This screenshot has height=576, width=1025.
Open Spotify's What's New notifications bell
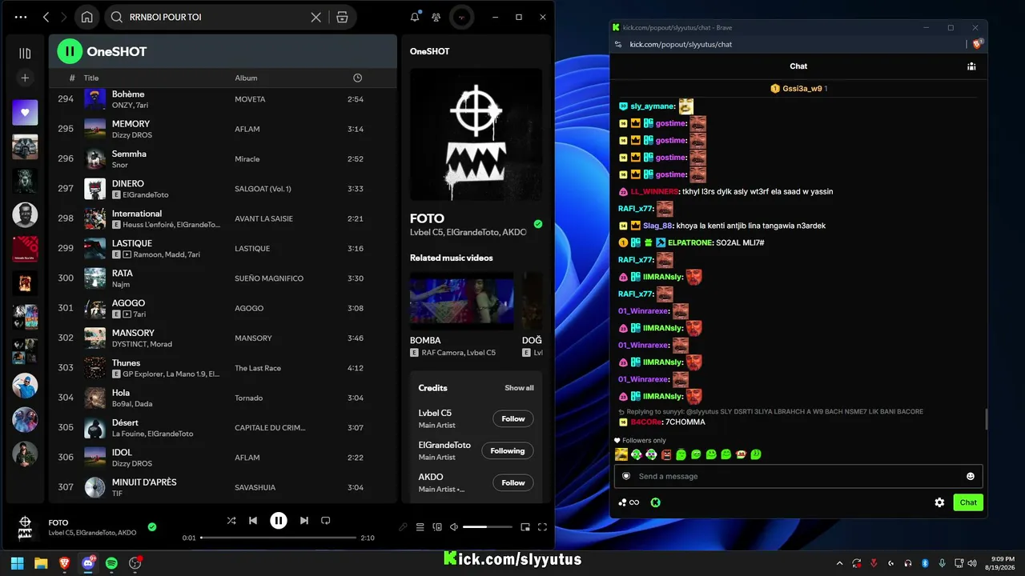[x=415, y=17]
